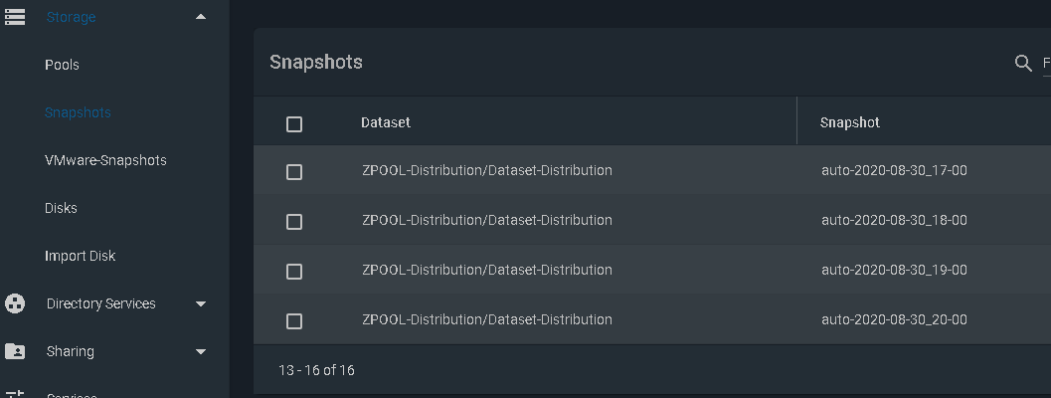Click the Sharing folder icon
Viewport: 1051px width, 398px height.
tap(15, 351)
